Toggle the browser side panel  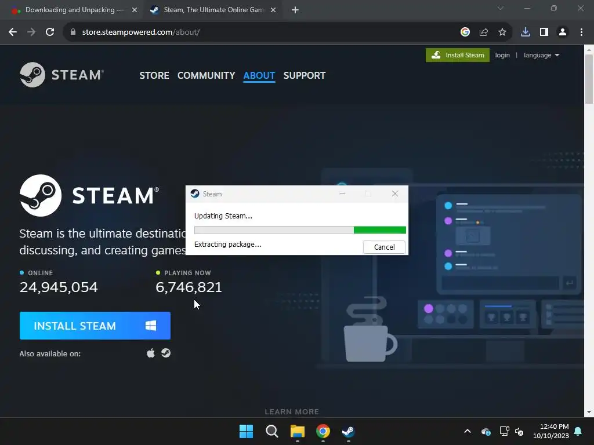point(544,32)
